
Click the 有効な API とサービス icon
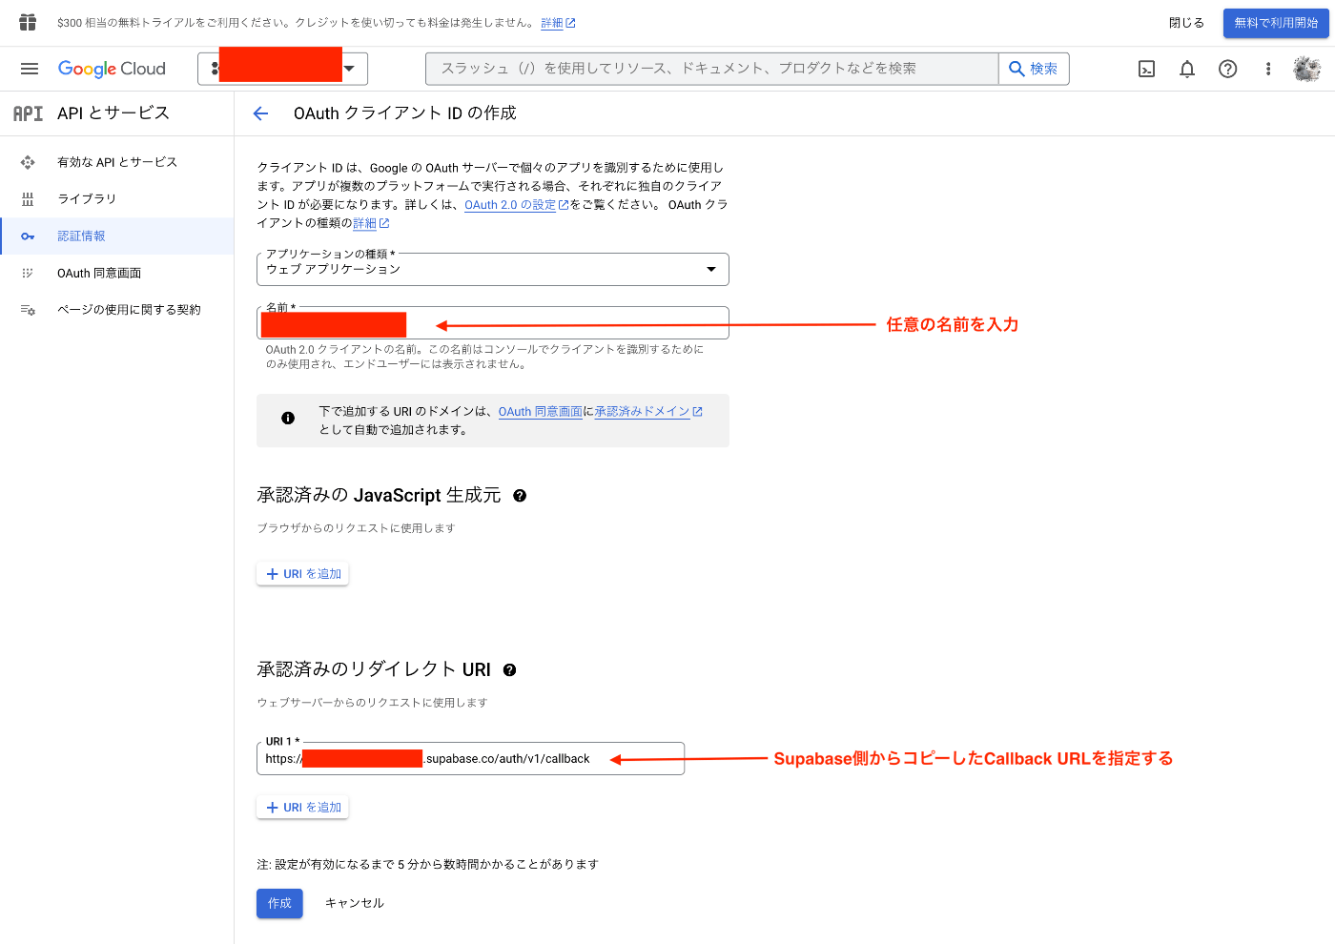(x=28, y=162)
